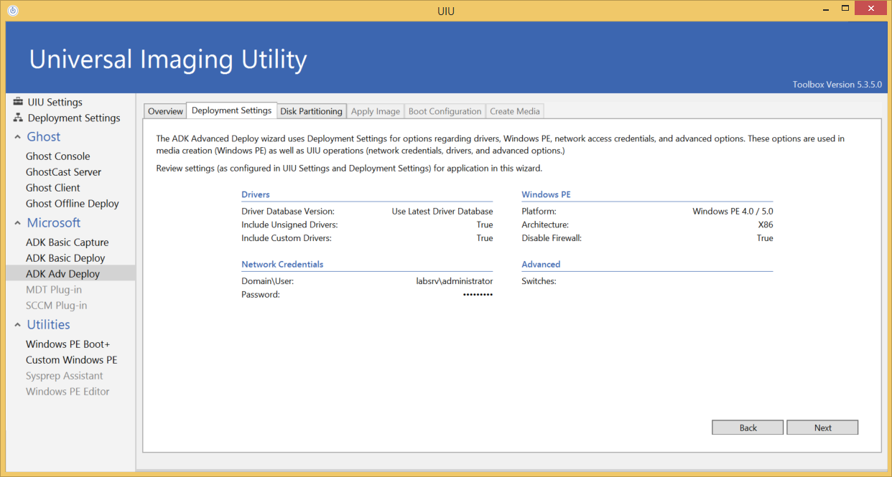The width and height of the screenshot is (892, 477).
Task: Select the Deployment Settings tab
Action: coord(232,110)
